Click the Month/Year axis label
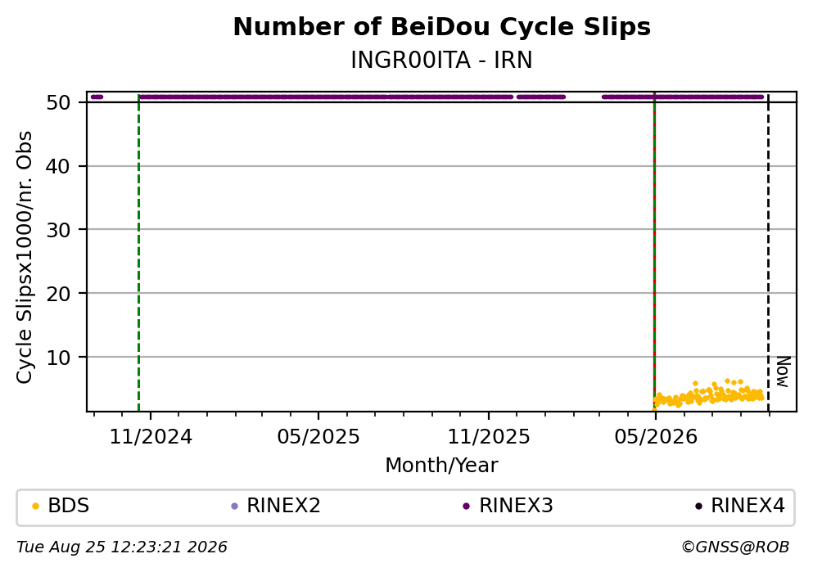Viewport: 813px width, 572px height. click(x=442, y=466)
